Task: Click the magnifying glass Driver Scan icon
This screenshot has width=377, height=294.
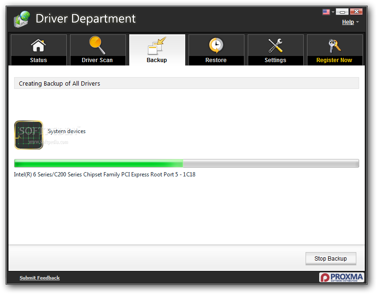Action: pyautogui.click(x=97, y=45)
